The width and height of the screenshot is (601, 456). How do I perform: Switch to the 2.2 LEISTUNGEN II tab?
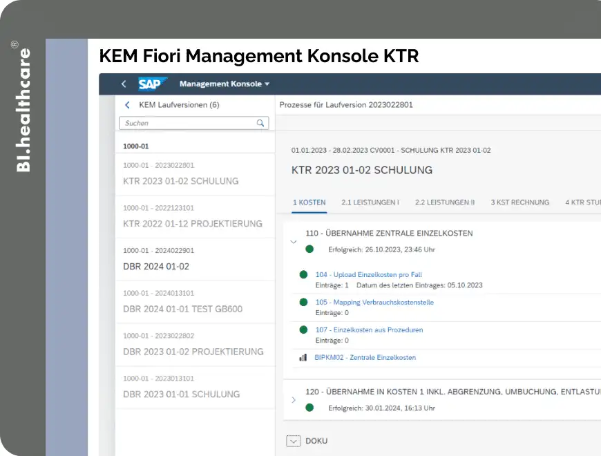445,202
